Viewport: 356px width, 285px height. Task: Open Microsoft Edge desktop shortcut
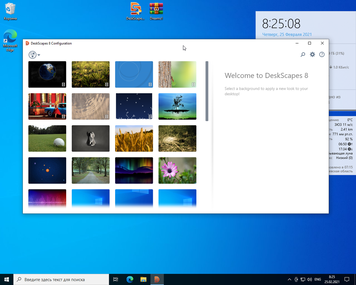pyautogui.click(x=10, y=41)
